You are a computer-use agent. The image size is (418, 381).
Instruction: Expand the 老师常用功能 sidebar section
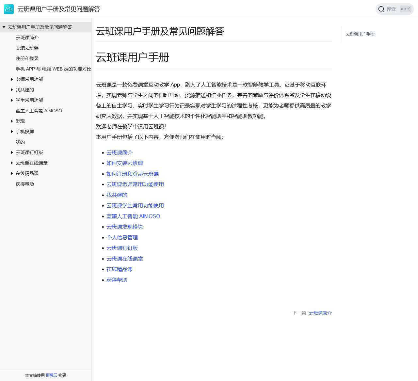12,79
